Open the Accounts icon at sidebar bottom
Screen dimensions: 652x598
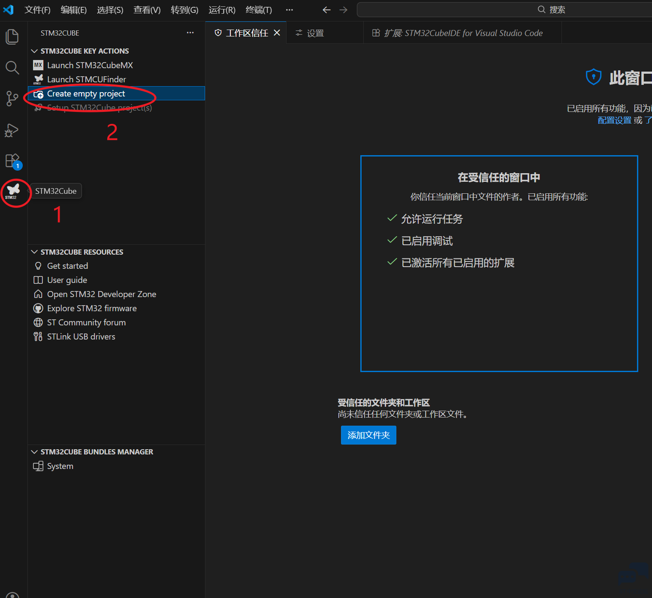point(12,595)
